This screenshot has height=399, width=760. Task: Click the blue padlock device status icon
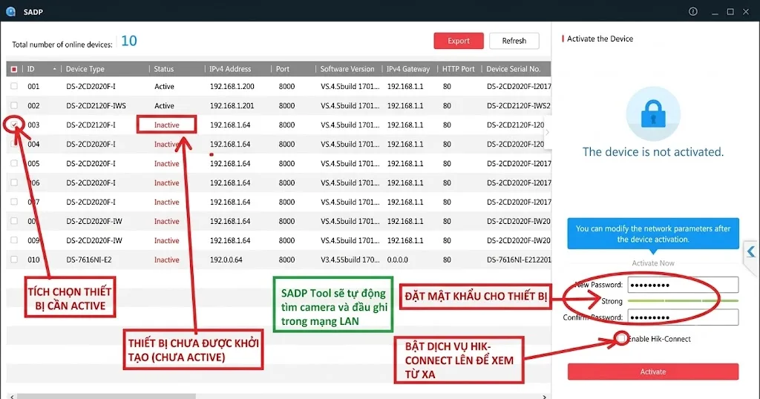click(653, 113)
